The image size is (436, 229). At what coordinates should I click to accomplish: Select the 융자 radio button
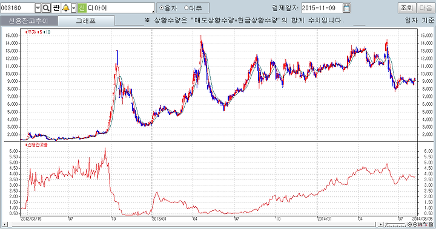click(162, 8)
